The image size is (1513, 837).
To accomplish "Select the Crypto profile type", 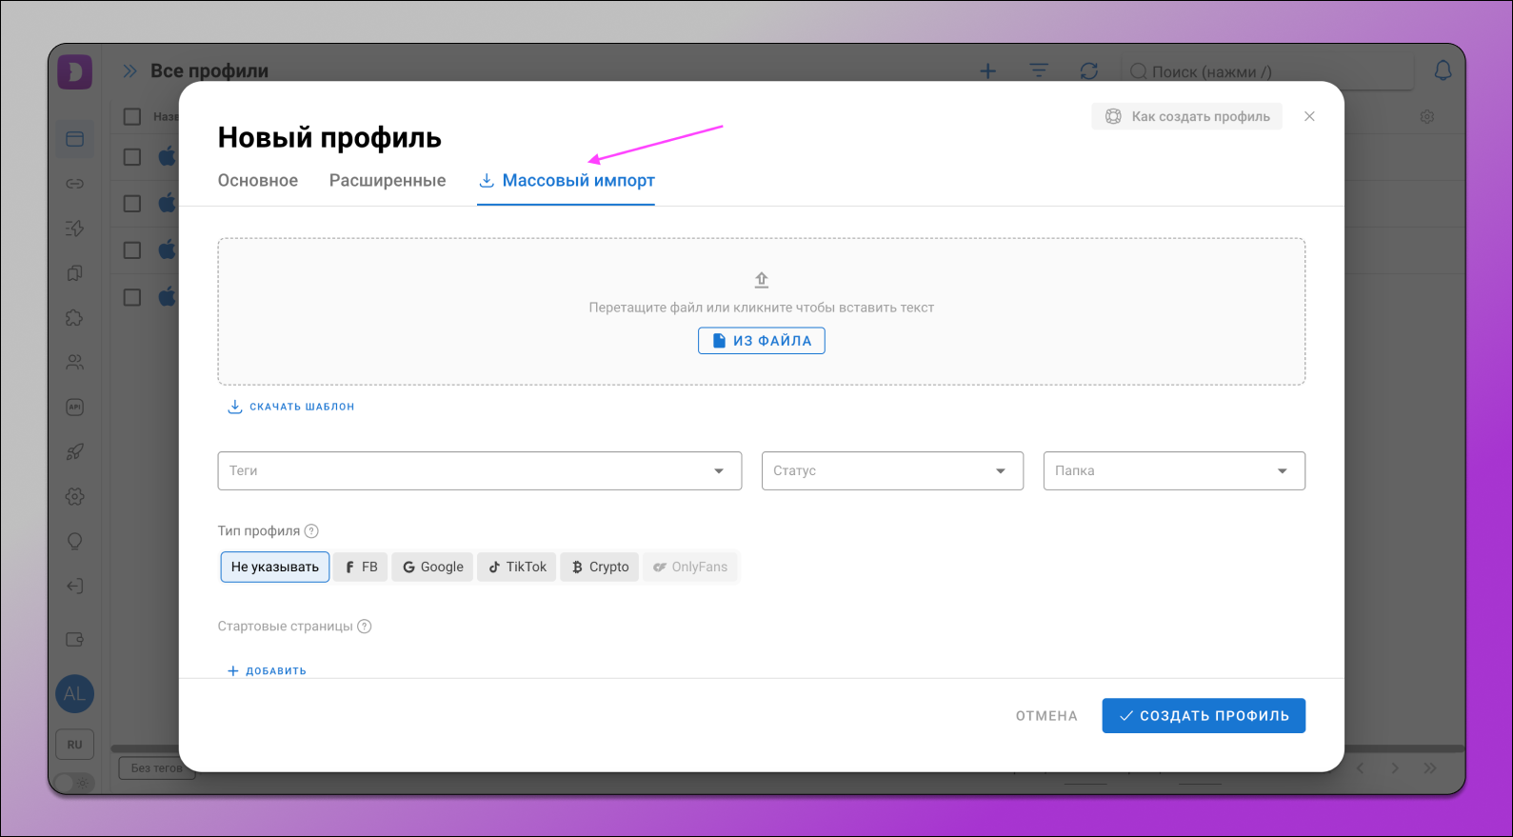I will coord(600,567).
